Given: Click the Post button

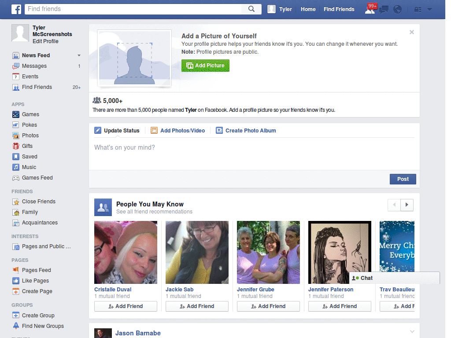Looking at the screenshot, I should click(x=403, y=179).
